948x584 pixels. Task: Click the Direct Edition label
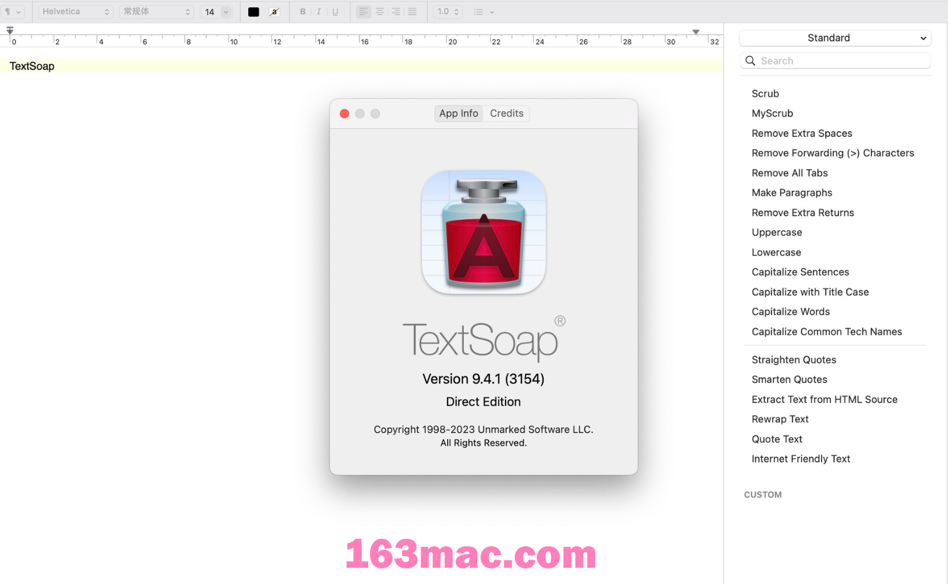(x=484, y=402)
